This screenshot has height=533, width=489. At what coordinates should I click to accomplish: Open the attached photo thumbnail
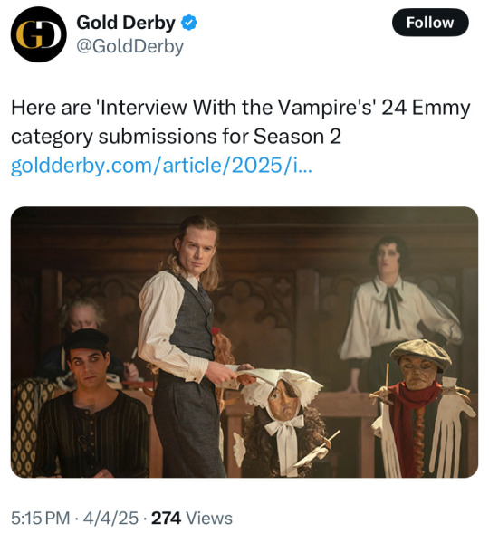pos(244,342)
